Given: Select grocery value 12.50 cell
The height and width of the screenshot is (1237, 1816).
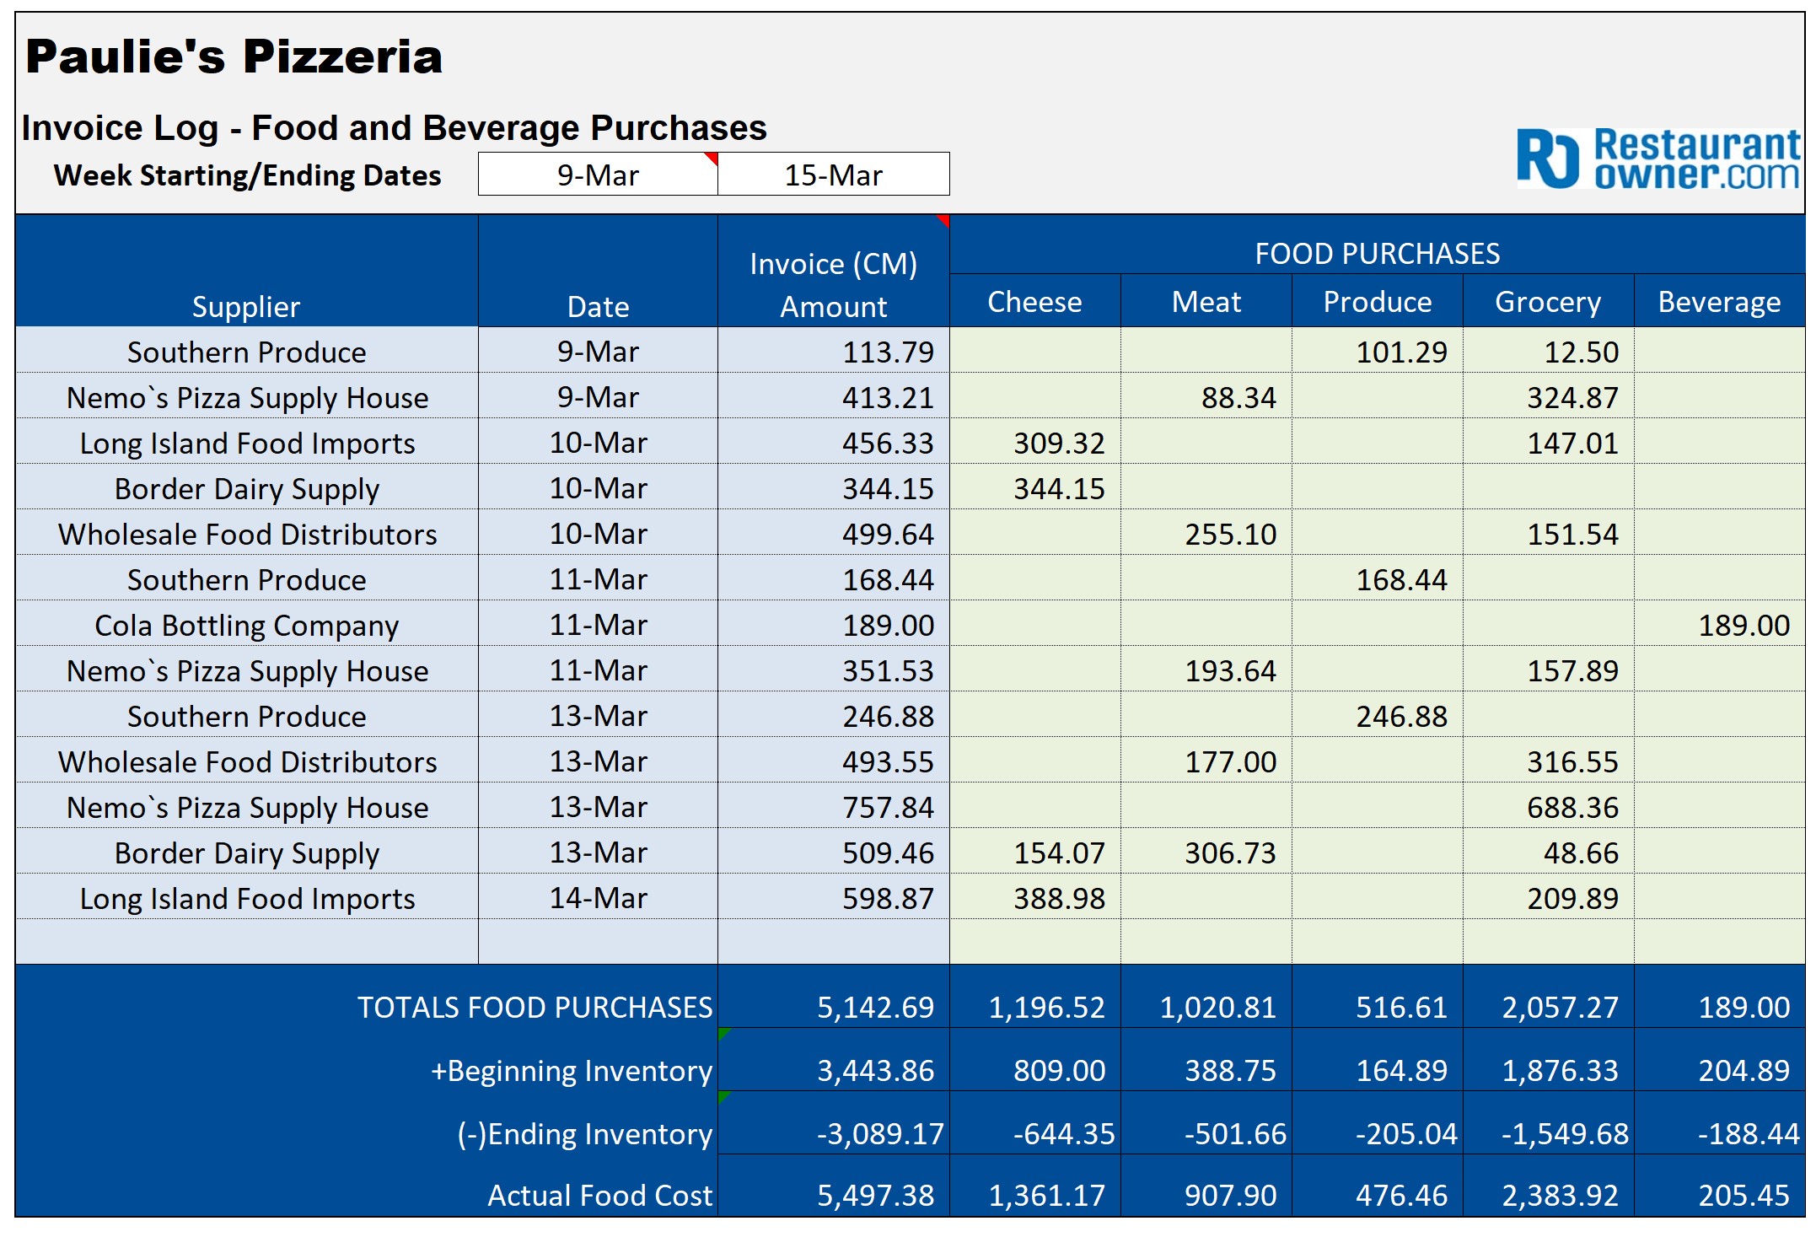Looking at the screenshot, I should point(1549,351).
